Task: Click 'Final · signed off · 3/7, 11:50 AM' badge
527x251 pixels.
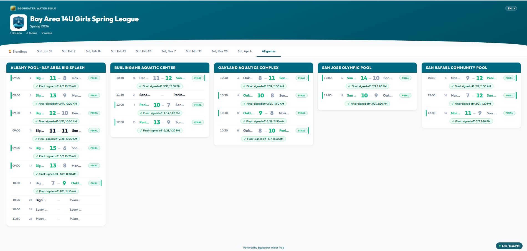Action: click(x=263, y=139)
